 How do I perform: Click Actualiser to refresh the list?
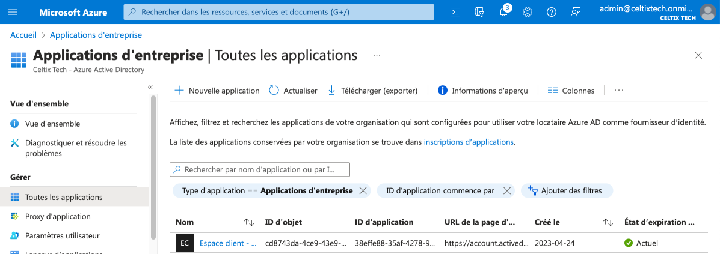[293, 91]
